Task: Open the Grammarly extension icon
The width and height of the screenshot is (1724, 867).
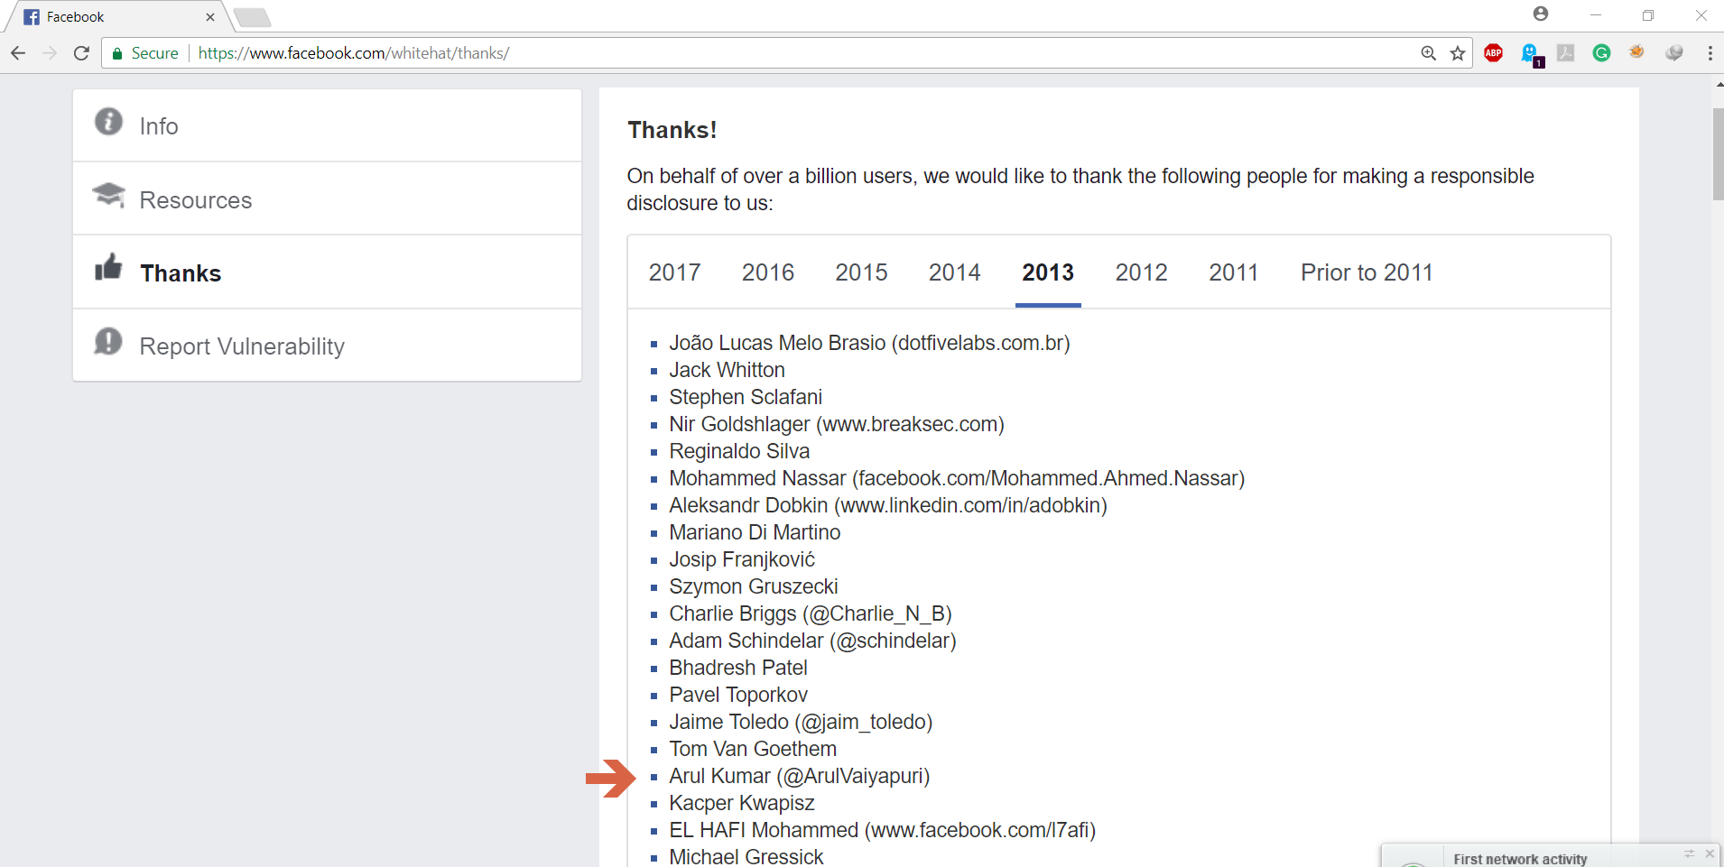Action: click(1601, 53)
